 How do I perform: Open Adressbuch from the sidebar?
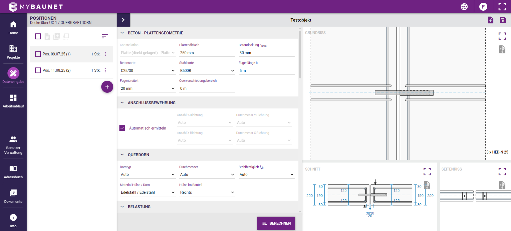[13, 172]
